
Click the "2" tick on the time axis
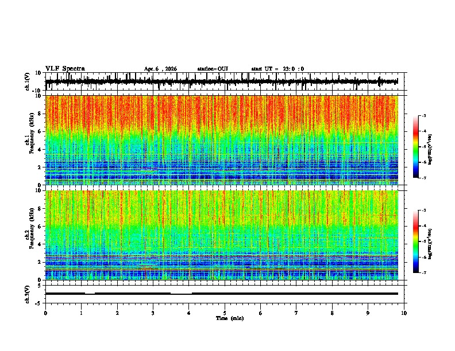click(117, 313)
